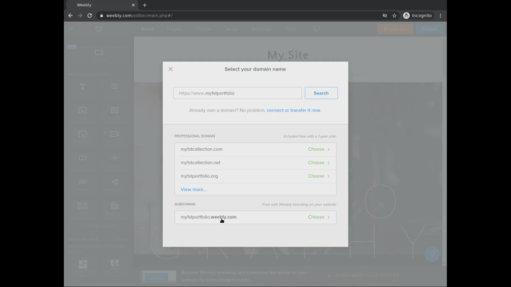Select the Social Icons share element
Viewport: 511px width, 287px height.
115,182
